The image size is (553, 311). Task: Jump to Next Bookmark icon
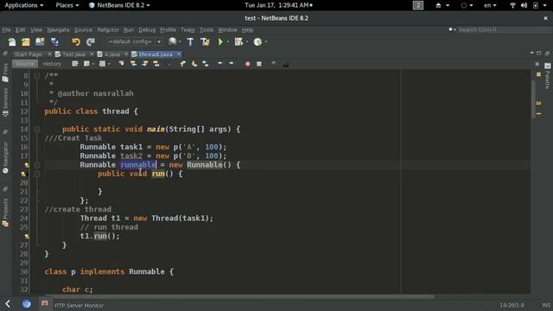point(194,64)
